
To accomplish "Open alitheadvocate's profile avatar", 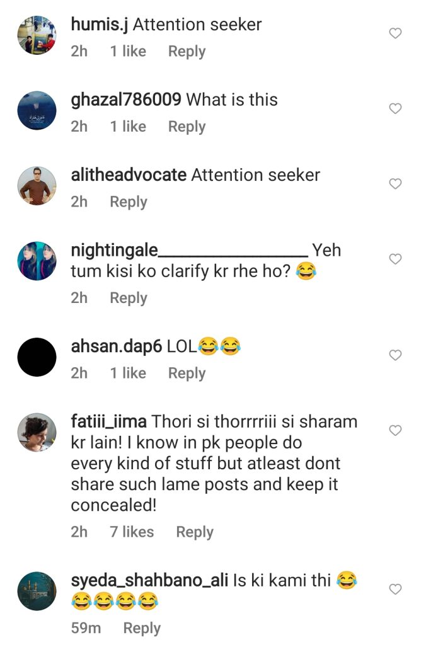I will (x=37, y=186).
